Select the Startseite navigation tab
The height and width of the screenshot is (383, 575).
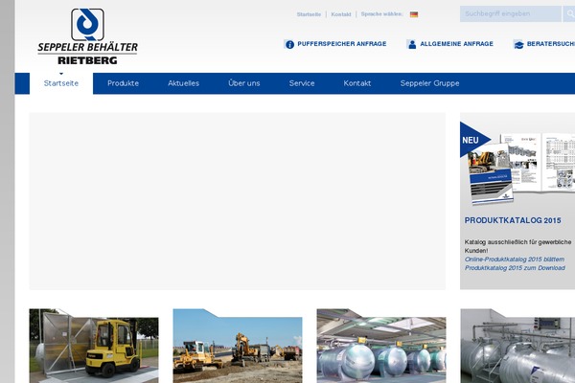(61, 83)
